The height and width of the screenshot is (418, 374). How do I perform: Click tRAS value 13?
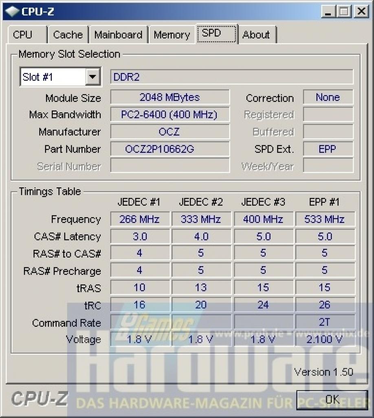(x=201, y=288)
